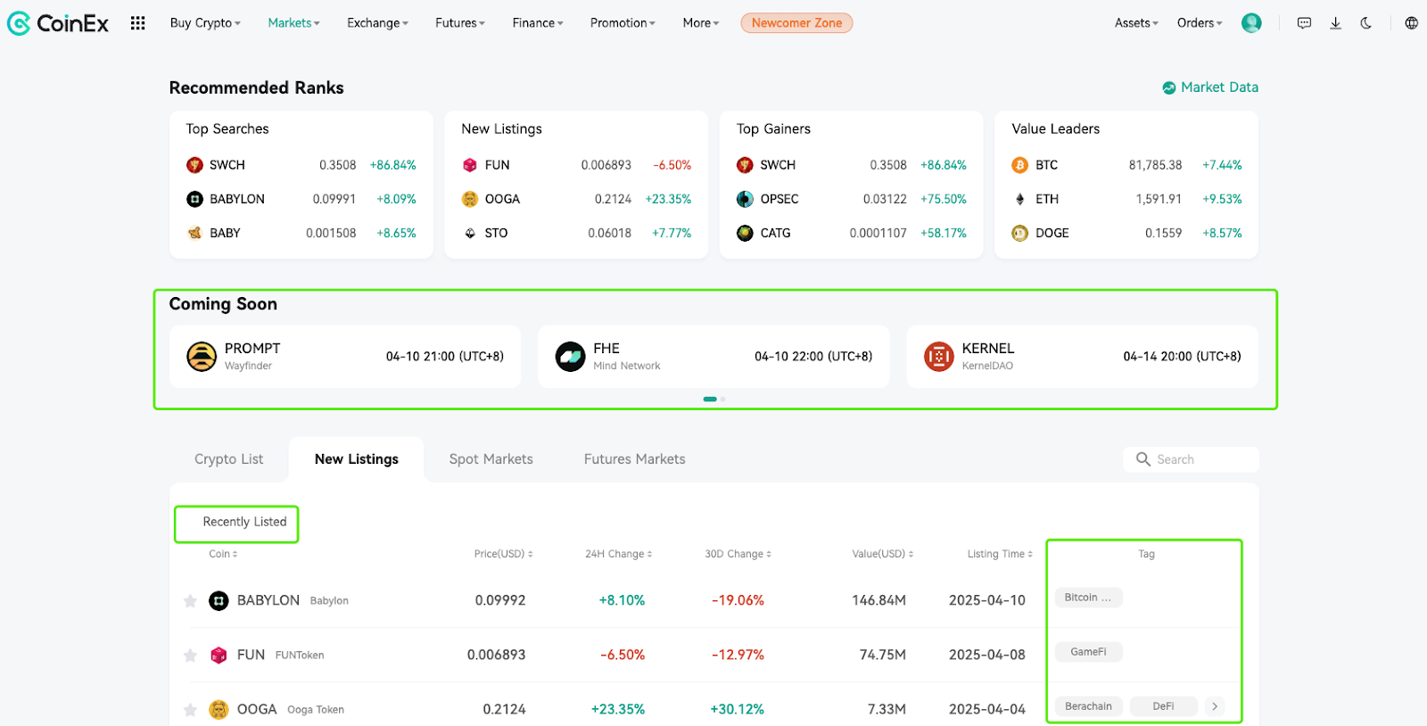The image size is (1427, 726).
Task: Click the FUN coin icon in the table row
Action: 219,656
